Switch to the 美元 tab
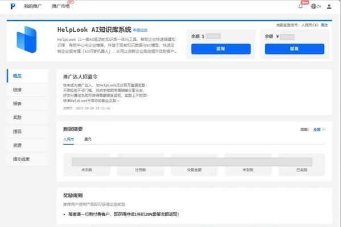Viewport: 341px width, 227px height. click(x=88, y=139)
